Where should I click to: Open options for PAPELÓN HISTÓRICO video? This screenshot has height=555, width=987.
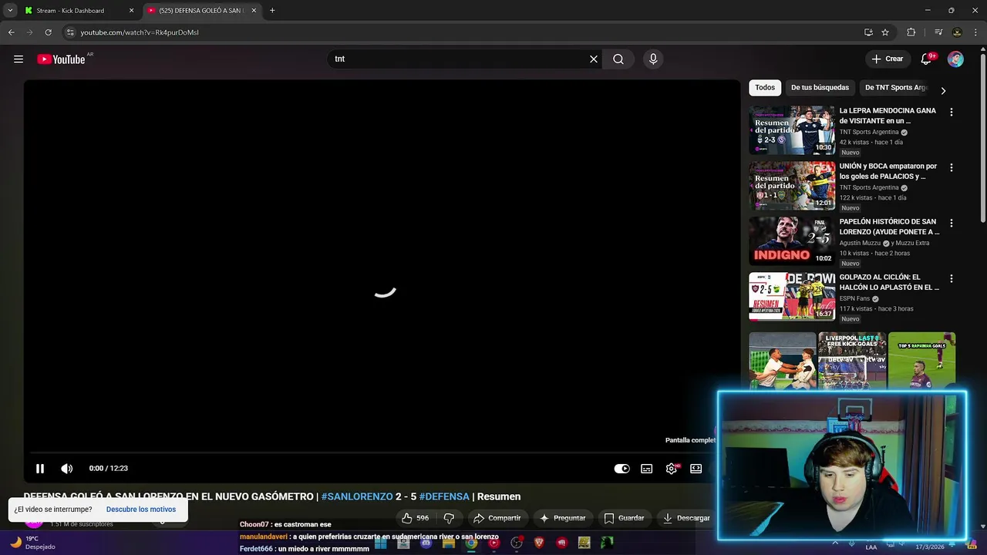click(x=951, y=223)
